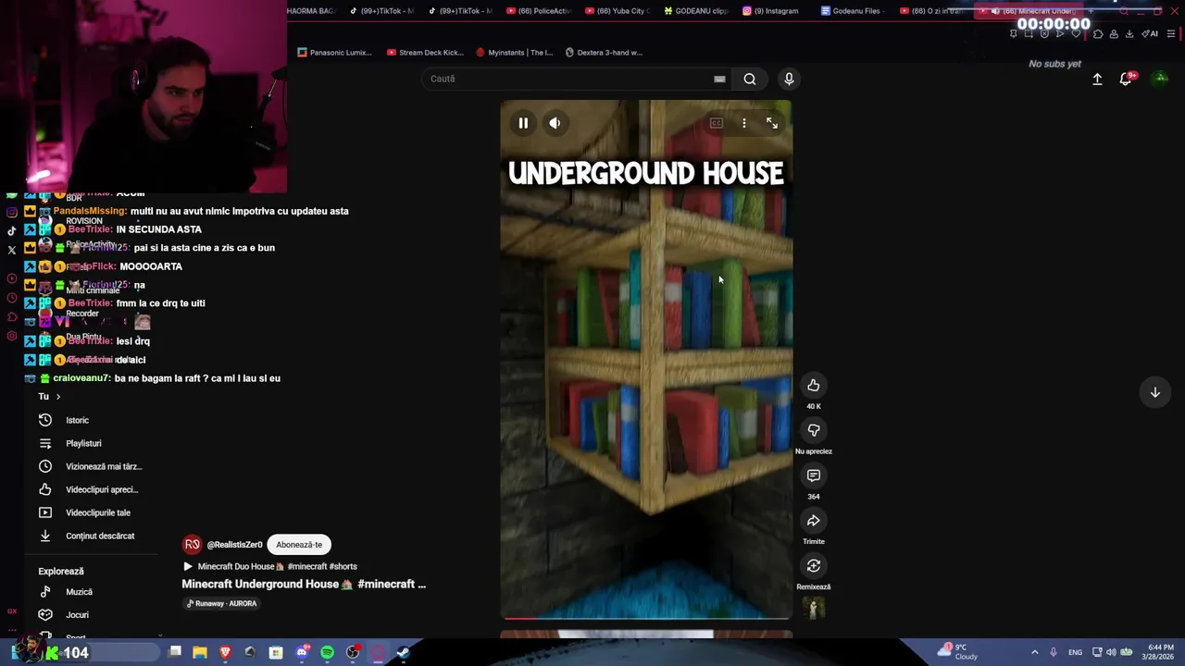This screenshot has width=1185, height=666.
Task: Run the YouTube search magnifier button
Action: pyautogui.click(x=750, y=79)
